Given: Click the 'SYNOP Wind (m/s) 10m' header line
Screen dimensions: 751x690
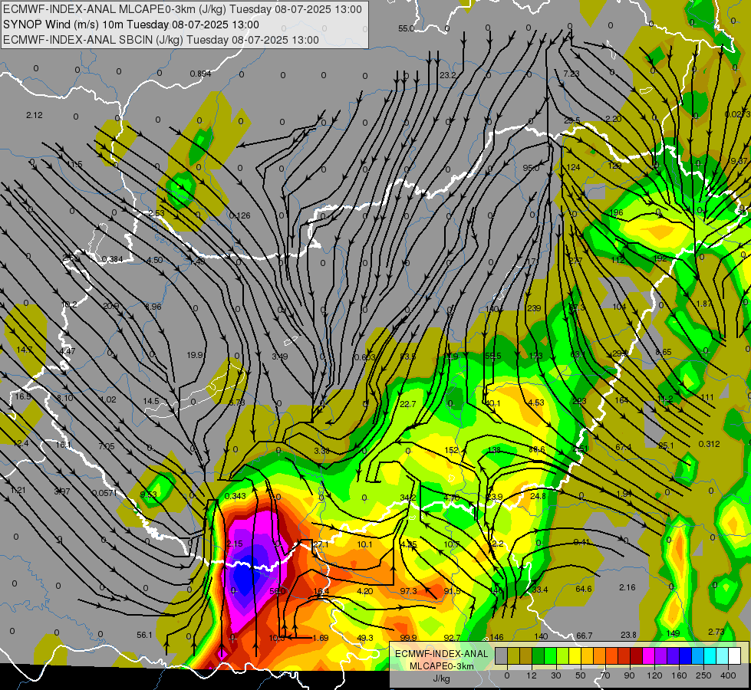Looking at the screenshot, I should (x=130, y=25).
